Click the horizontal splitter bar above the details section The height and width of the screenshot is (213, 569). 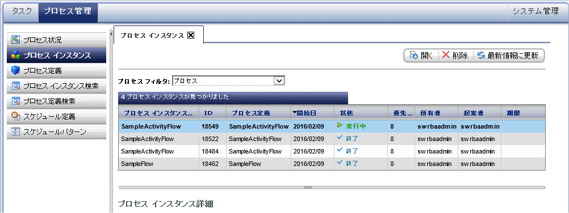pos(332,188)
